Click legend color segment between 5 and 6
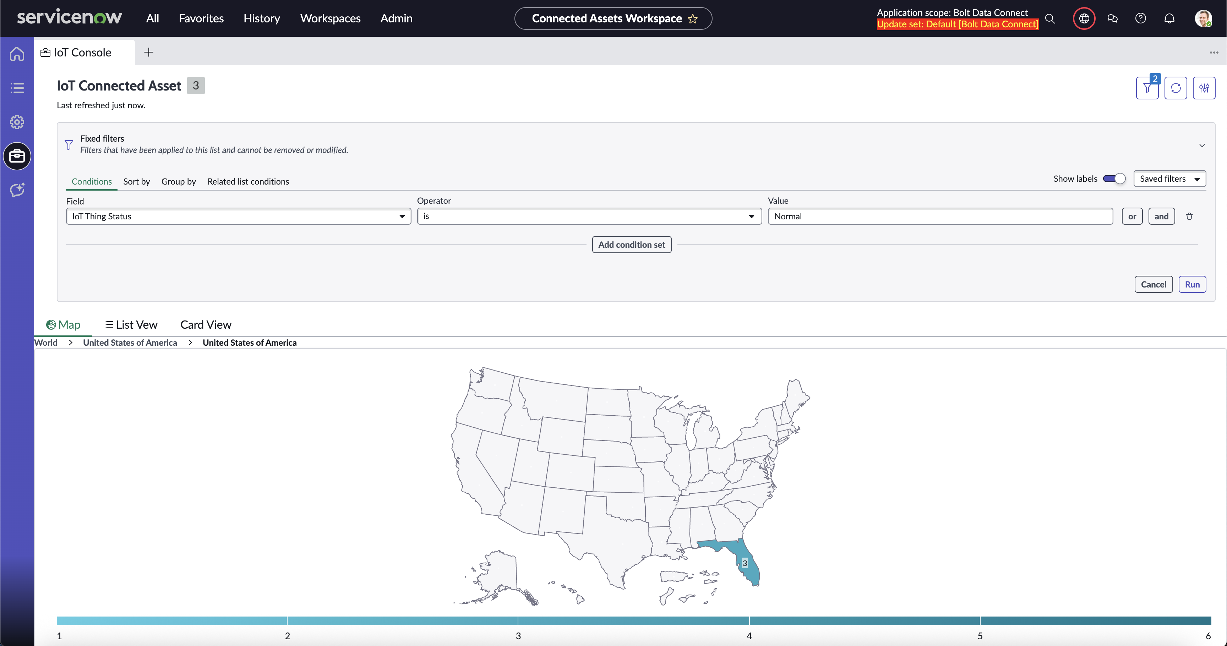The height and width of the screenshot is (646, 1227). point(1096,621)
